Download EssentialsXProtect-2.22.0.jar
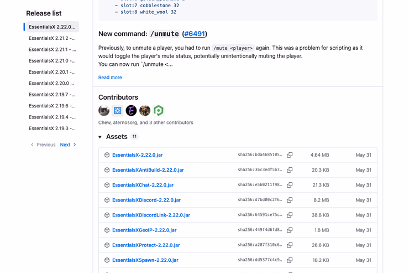The image size is (409, 273). pos(146,245)
